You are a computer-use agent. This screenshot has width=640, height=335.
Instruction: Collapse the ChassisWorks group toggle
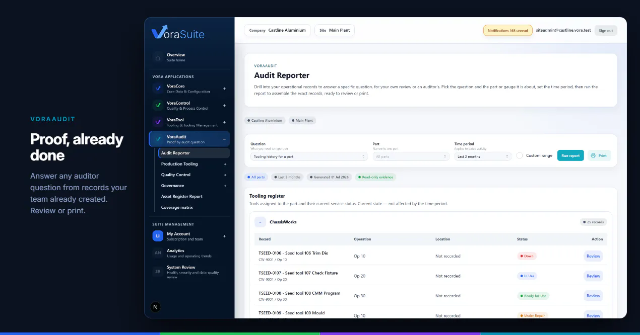[x=260, y=222]
